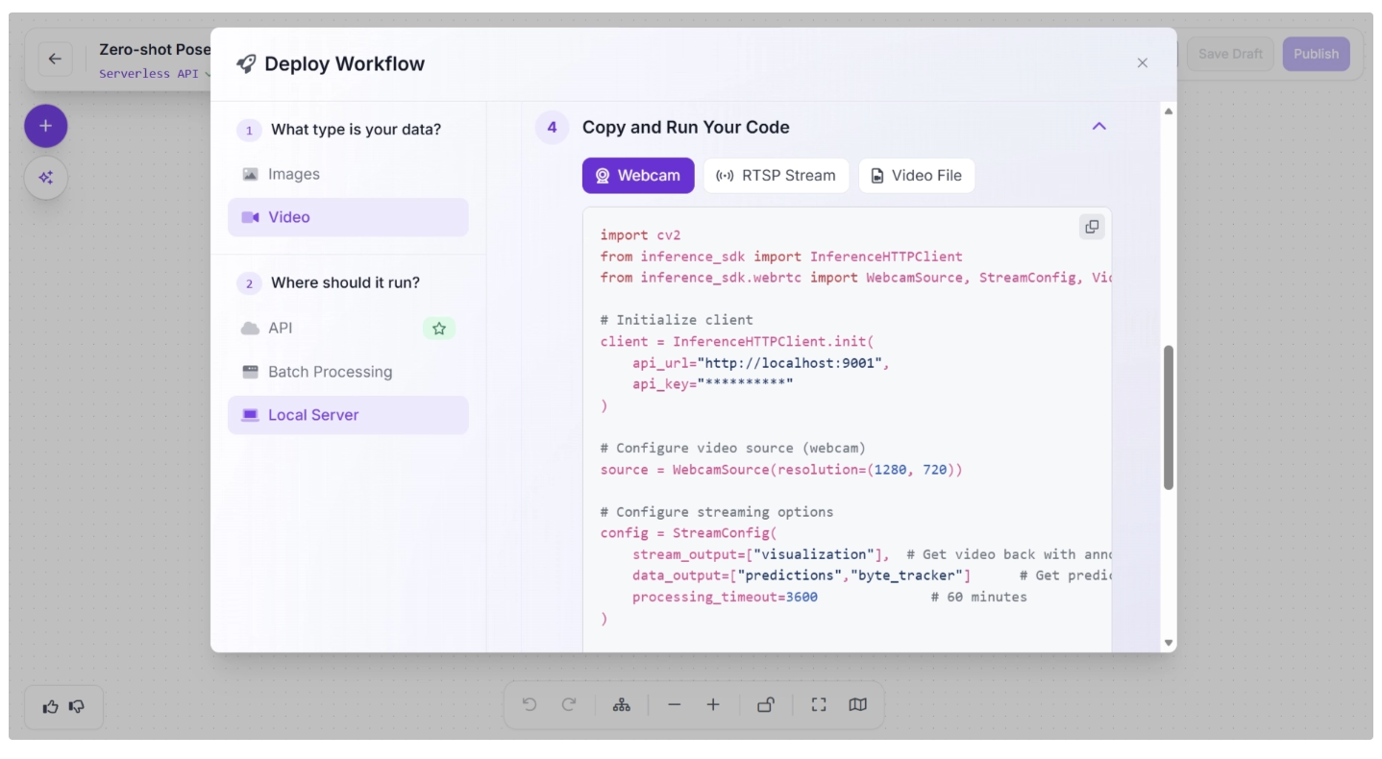Click the dialog vertical scrollbar thumb
Viewport: 1382px width, 759px height.
point(1169,418)
